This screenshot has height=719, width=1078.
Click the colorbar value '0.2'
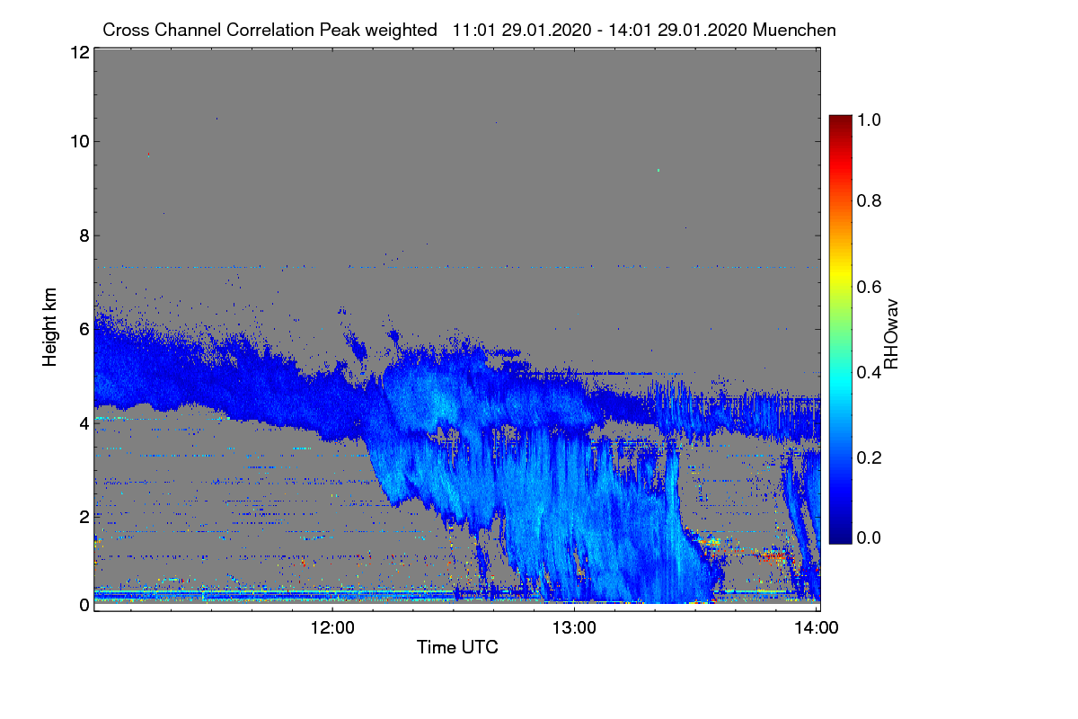[868, 458]
